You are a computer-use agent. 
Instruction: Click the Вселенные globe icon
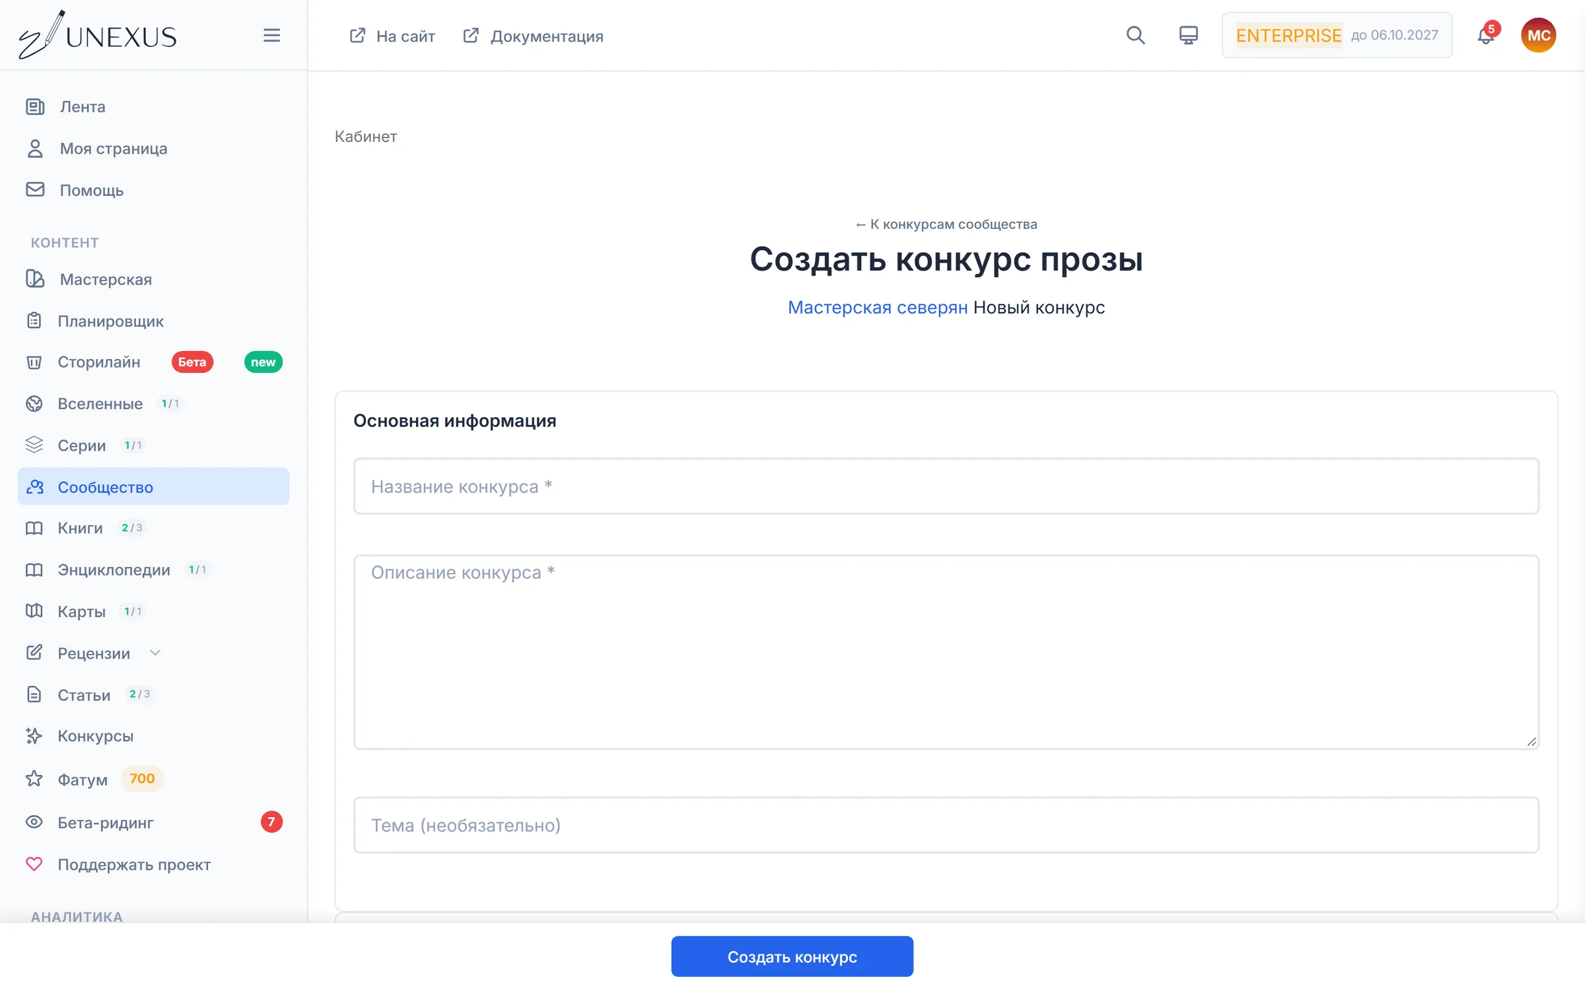click(x=34, y=404)
